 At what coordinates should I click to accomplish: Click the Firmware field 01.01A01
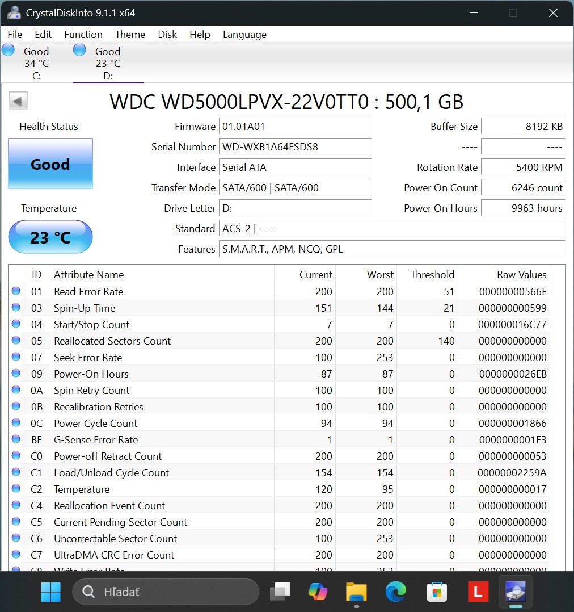[295, 127]
